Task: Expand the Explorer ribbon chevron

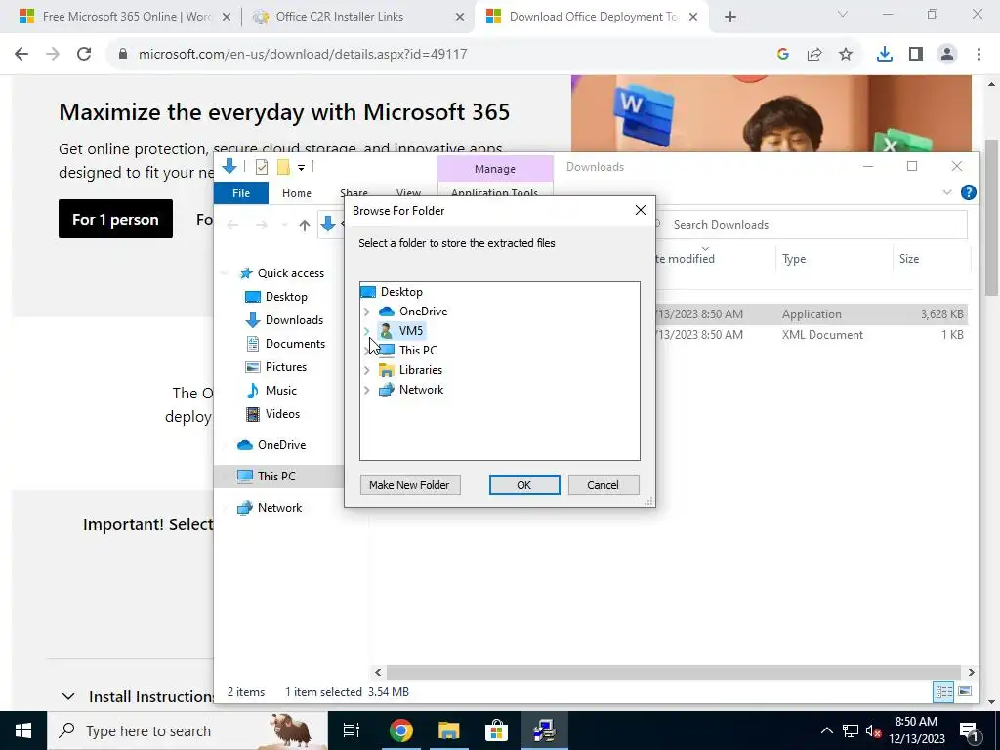Action: point(947,192)
